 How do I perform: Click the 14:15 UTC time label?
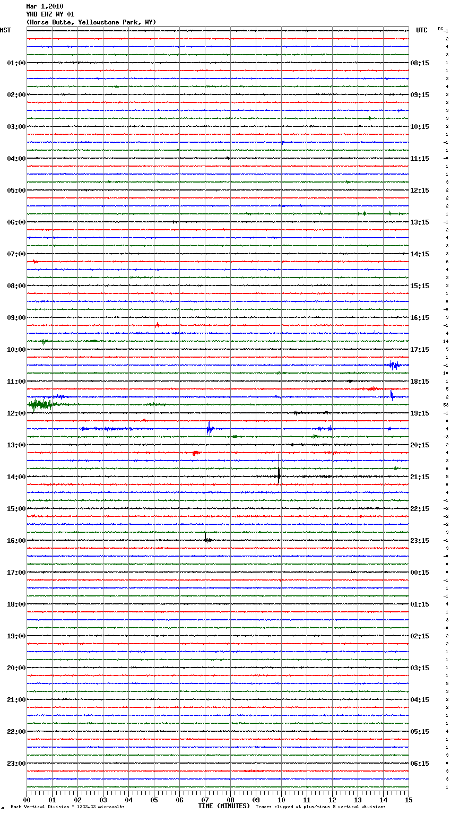(420, 254)
